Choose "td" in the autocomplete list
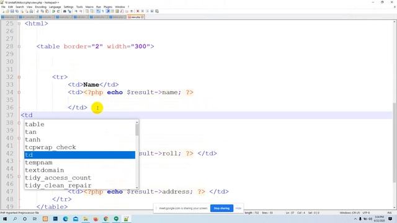Viewport: 397px width, 223px height. pyautogui.click(x=79, y=155)
